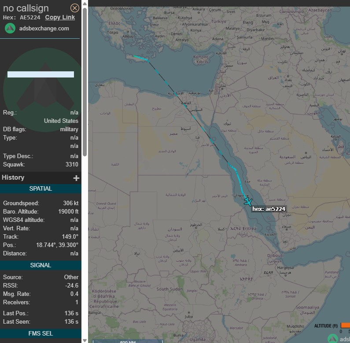
Task: Click the sidebar scroll down arrow
Action: click(85, 340)
